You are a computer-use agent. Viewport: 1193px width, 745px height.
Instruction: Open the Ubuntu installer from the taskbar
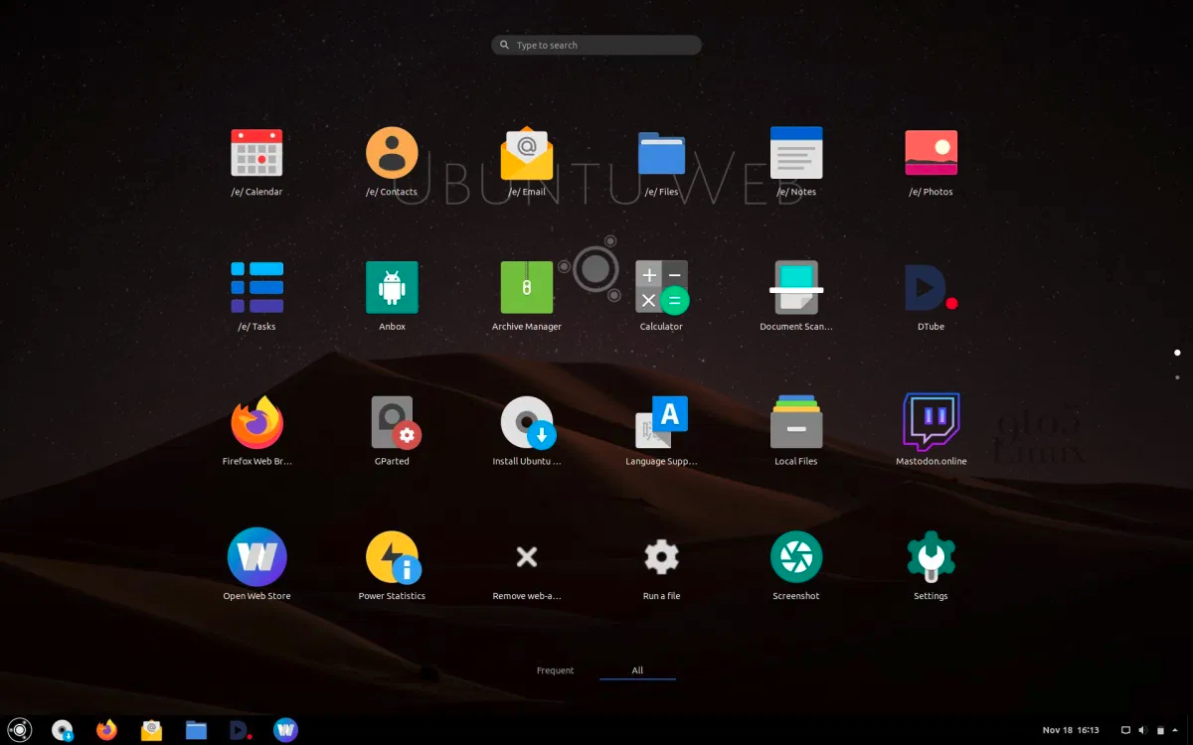(63, 730)
